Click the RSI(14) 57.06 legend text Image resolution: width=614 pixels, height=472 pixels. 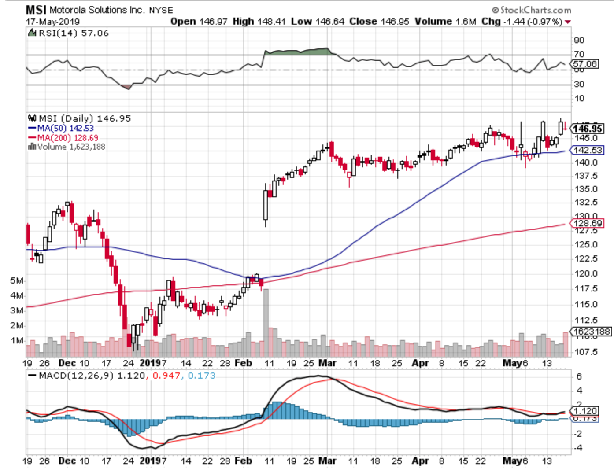pos(74,33)
